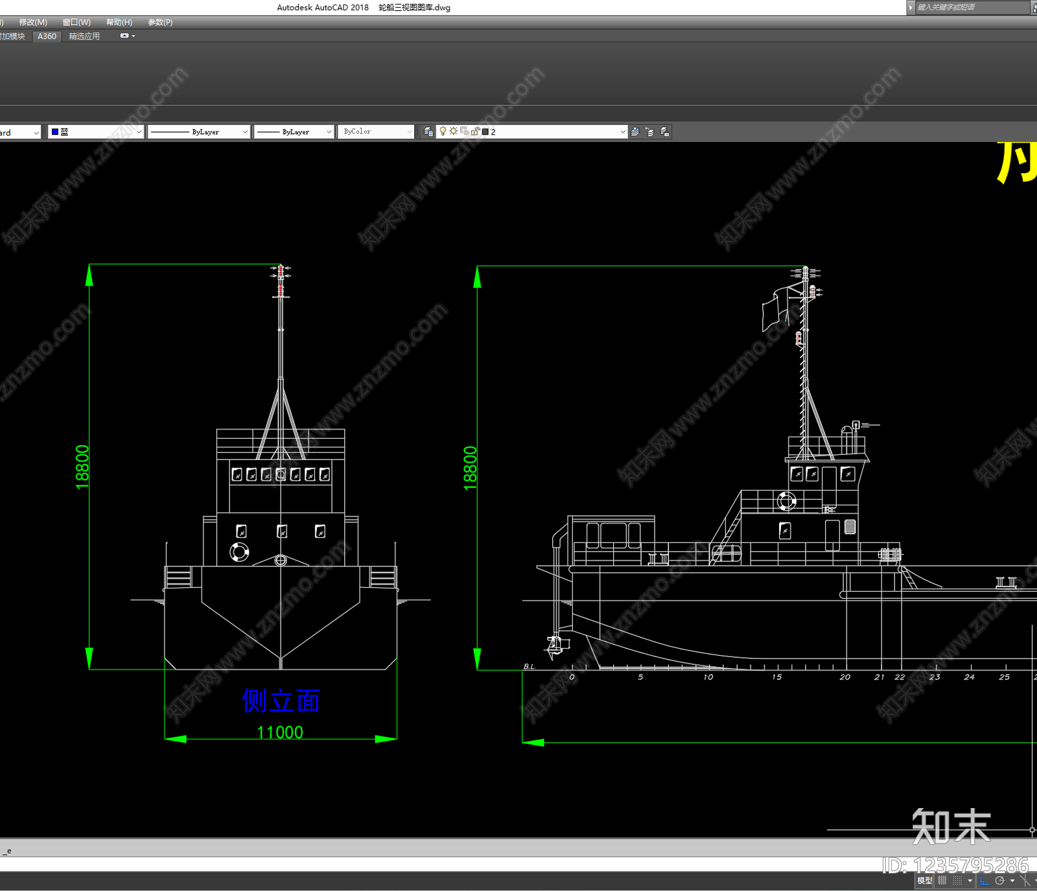Click the 模型 model space button

925,881
